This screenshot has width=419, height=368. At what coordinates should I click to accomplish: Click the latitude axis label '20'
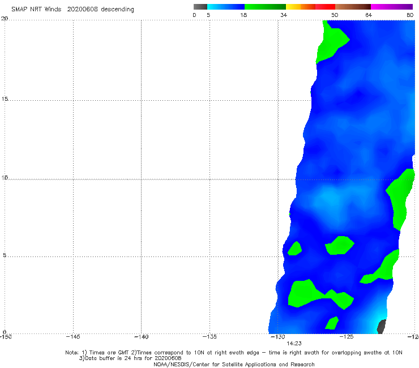click(5, 19)
